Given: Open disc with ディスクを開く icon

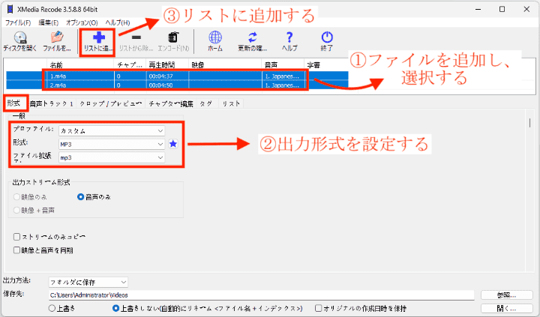Looking at the screenshot, I should (x=20, y=41).
